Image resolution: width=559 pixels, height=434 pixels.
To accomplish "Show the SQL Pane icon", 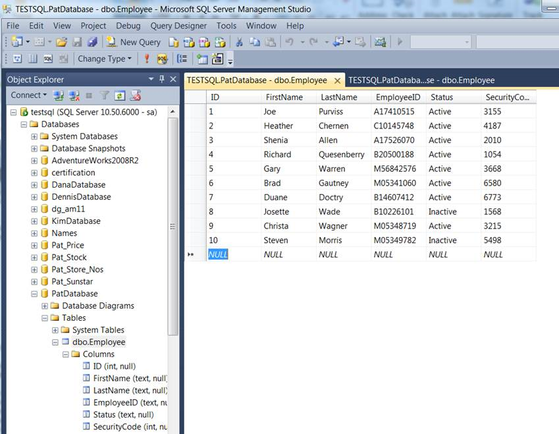I will click(47, 59).
